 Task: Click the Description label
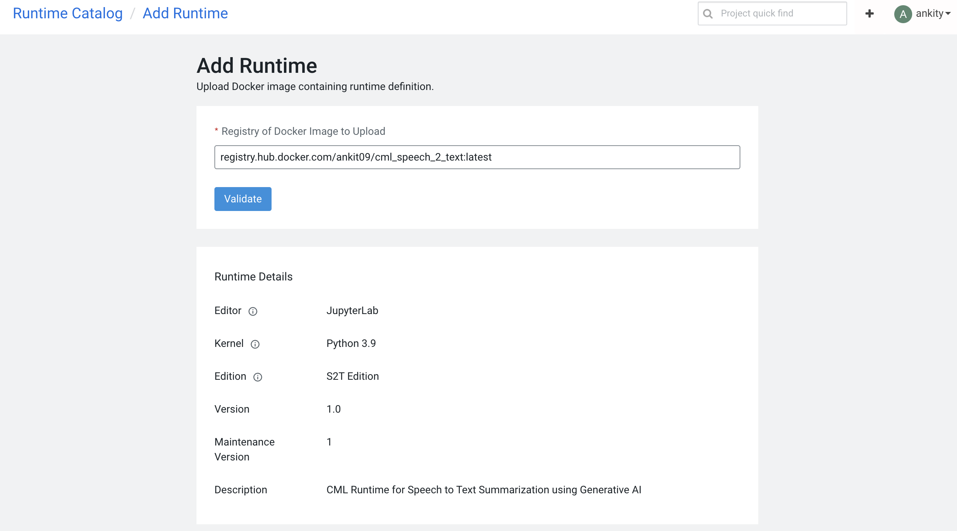241,490
